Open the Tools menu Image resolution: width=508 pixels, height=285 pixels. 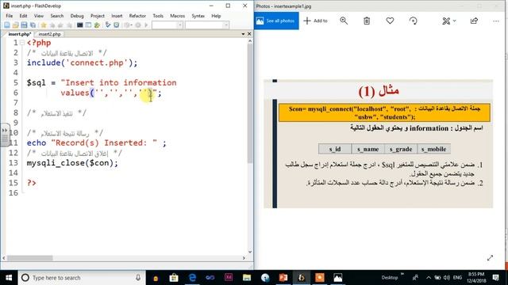click(x=158, y=16)
